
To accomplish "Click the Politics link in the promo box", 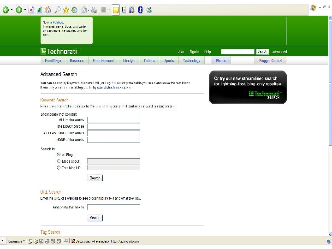I will 58,22.
